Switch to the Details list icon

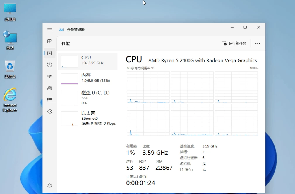(x=49, y=100)
